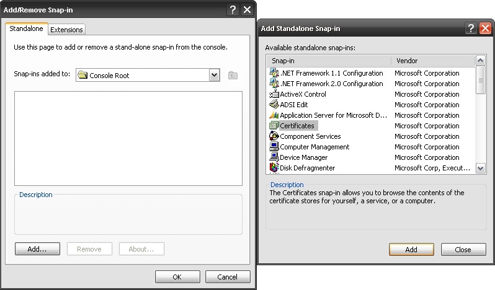Click the .NET Framework 2.0 Configuration icon
This screenshot has width=495, height=290.
(274, 84)
